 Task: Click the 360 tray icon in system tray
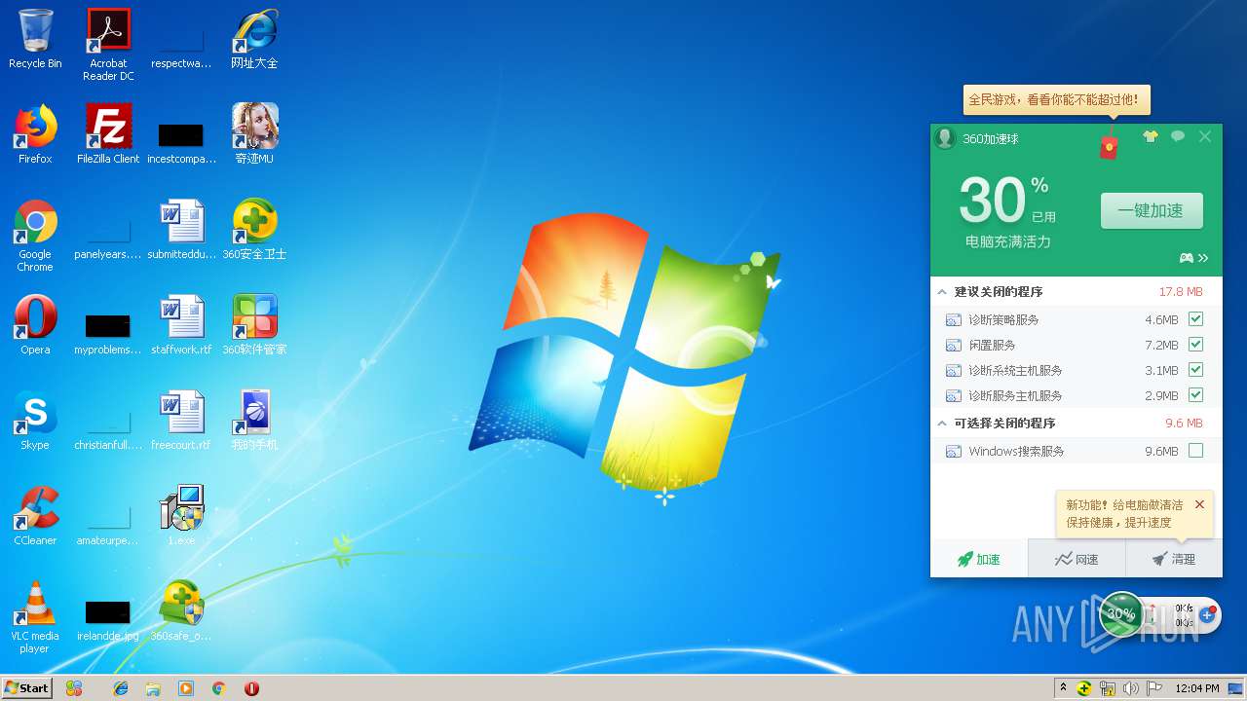[x=1083, y=688]
